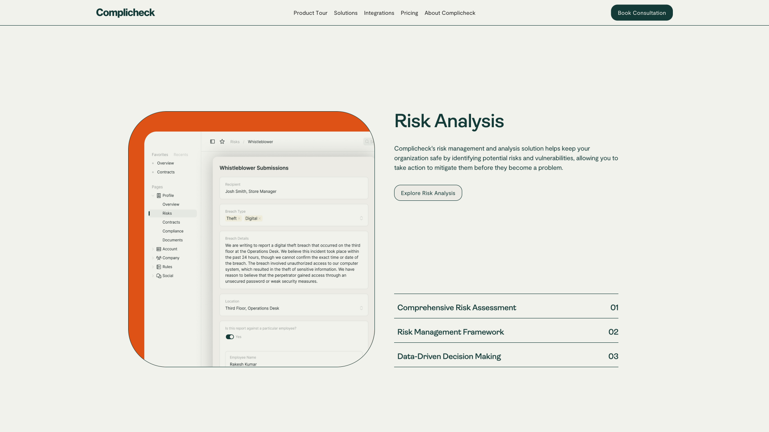Screen dimensions: 769x432
Task: Click the star favorite icon
Action: (x=222, y=142)
